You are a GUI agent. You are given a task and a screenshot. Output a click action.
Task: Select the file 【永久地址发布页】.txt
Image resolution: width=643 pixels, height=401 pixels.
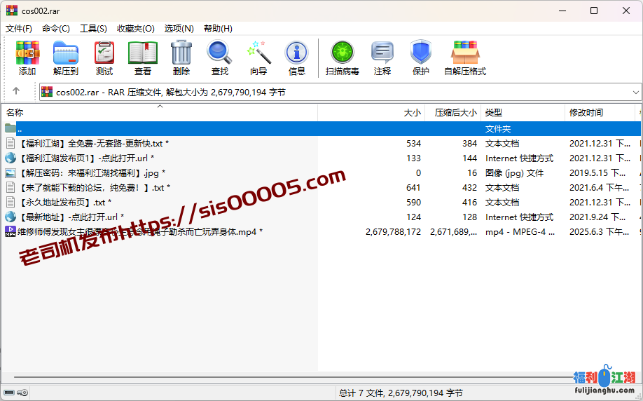coord(65,203)
